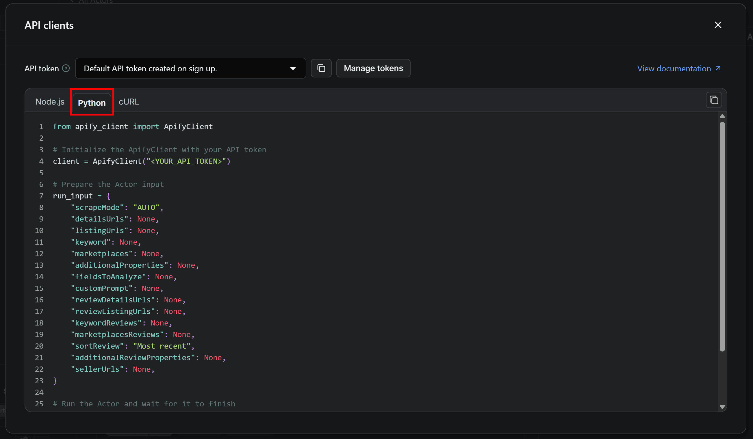Screen dimensions: 753x439
Task: Click the dropdown arrow on the token selector
Action: coord(293,68)
